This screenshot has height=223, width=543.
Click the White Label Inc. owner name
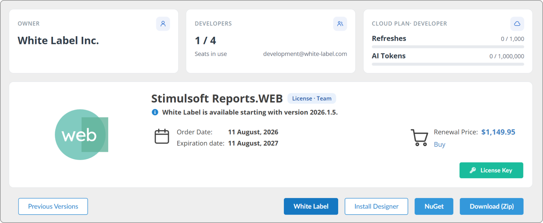(x=58, y=41)
